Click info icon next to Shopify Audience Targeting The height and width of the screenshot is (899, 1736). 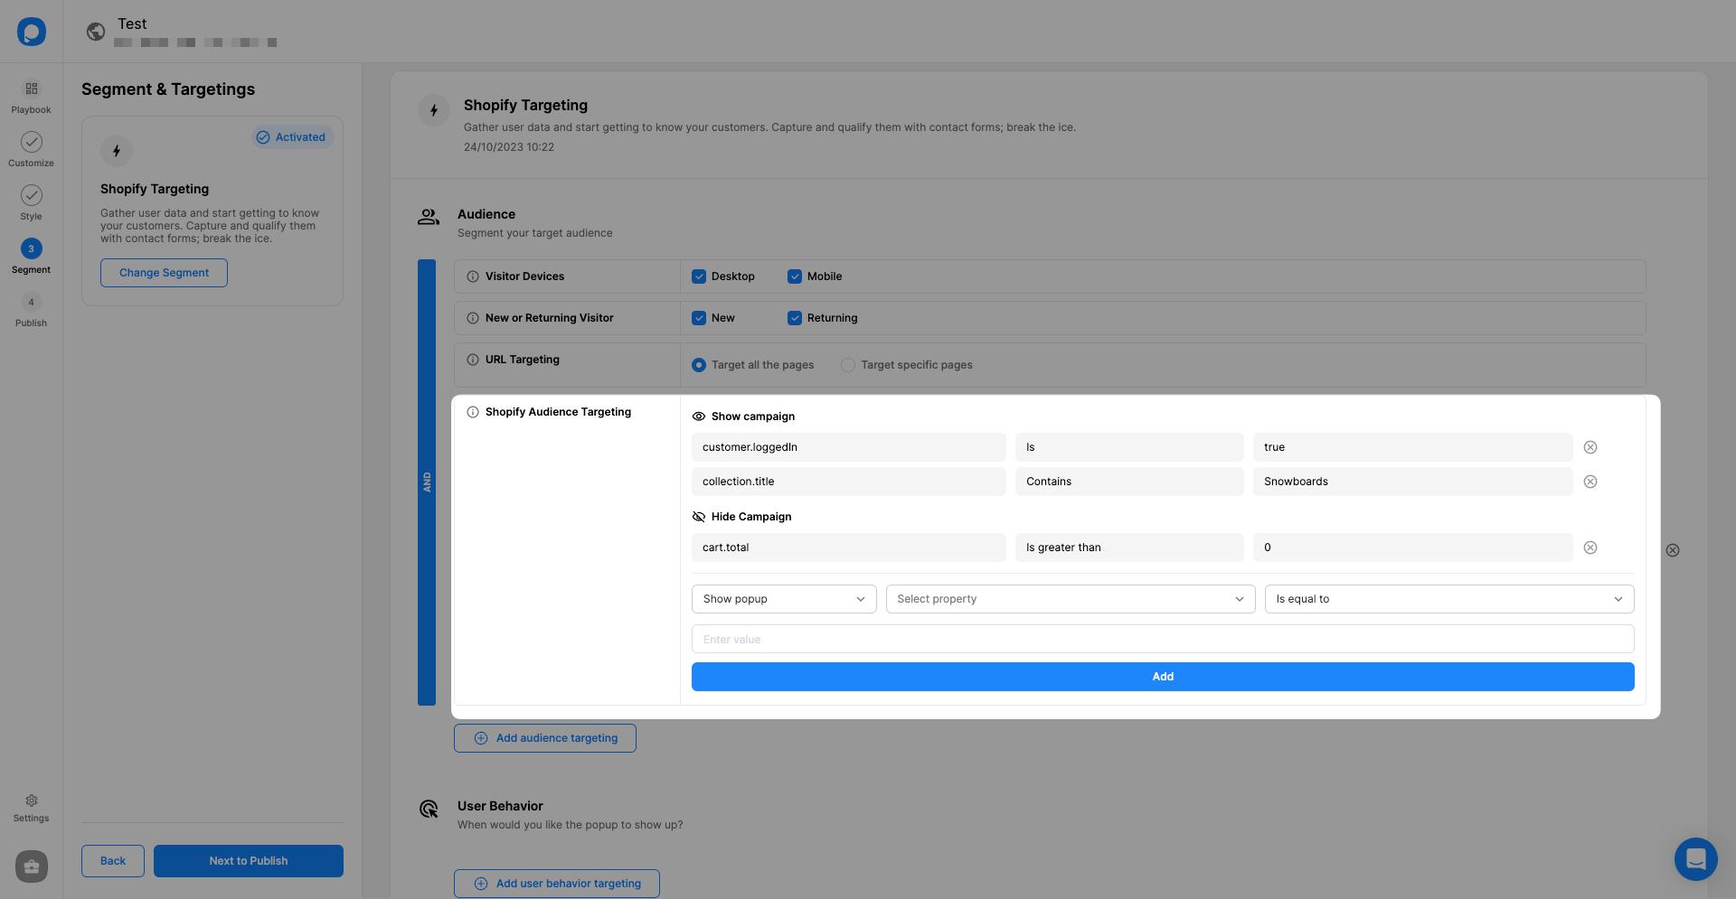click(472, 412)
